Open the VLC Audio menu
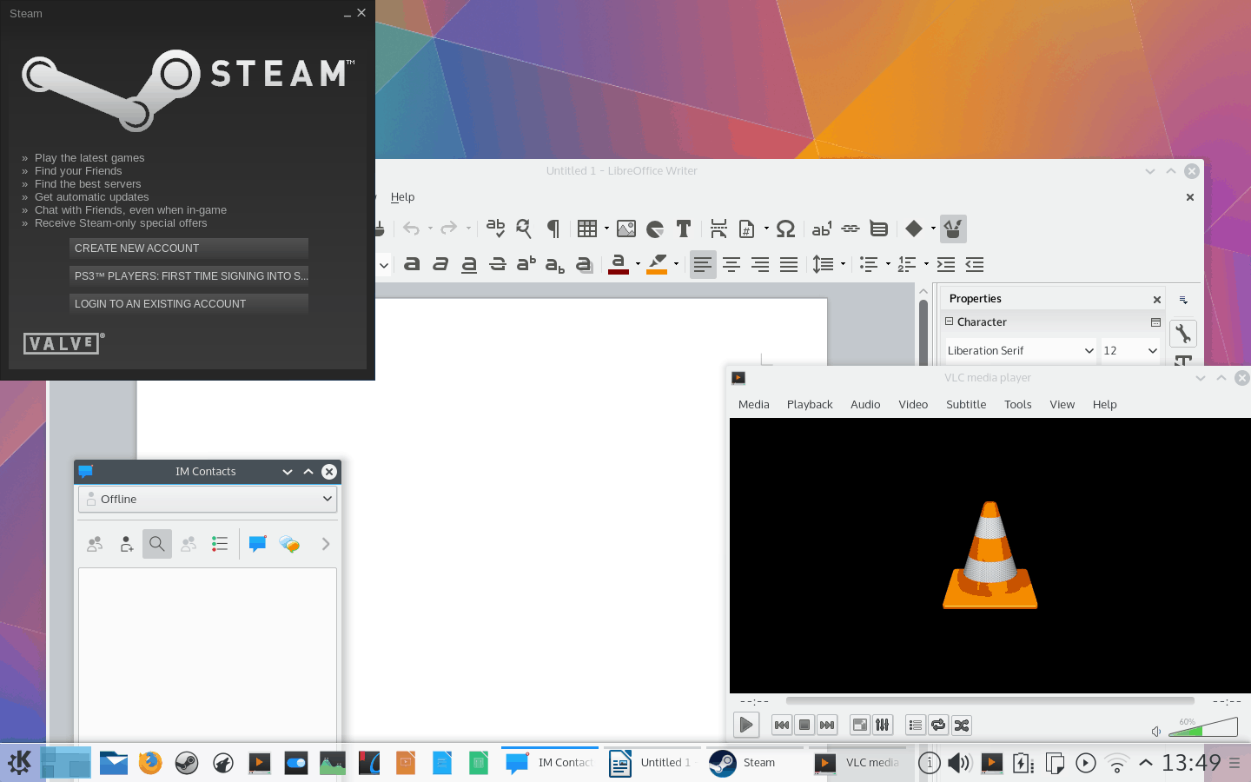This screenshot has width=1251, height=782. coord(865,405)
